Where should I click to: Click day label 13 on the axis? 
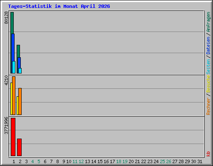87,161
